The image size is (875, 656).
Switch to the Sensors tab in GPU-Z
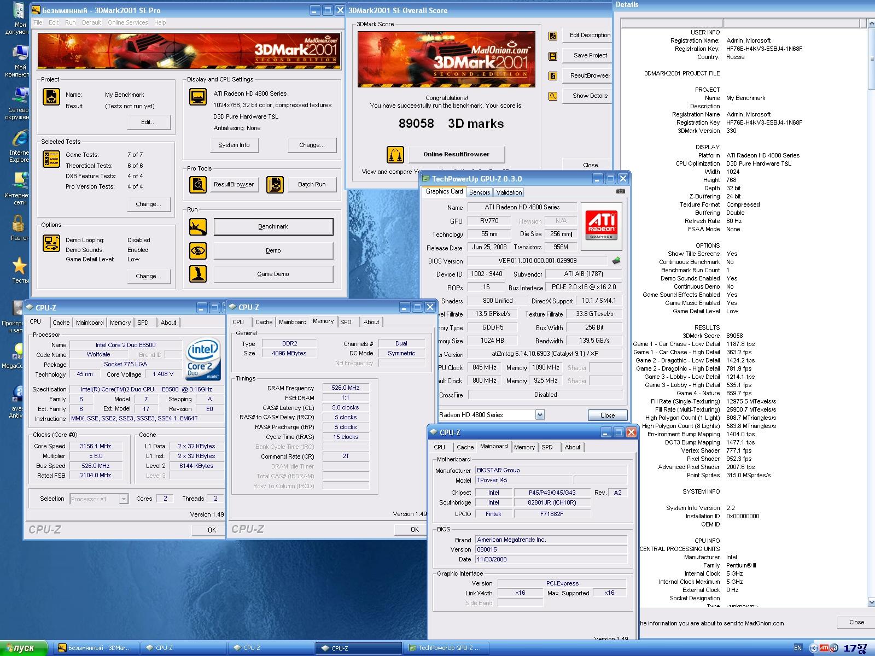pyautogui.click(x=480, y=192)
